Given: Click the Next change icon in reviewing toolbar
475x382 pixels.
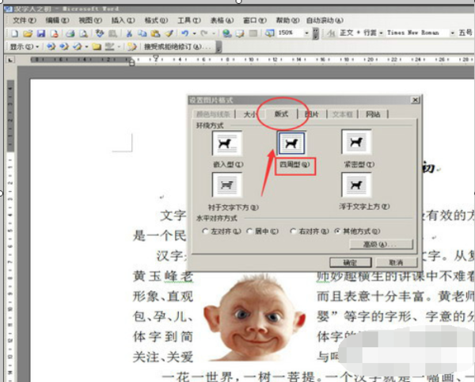Looking at the screenshot, I should point(64,47).
